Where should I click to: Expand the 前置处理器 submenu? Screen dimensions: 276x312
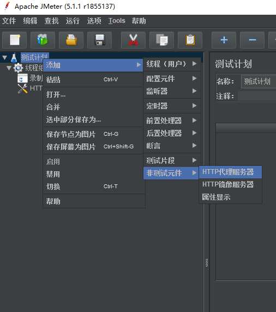[172, 121]
